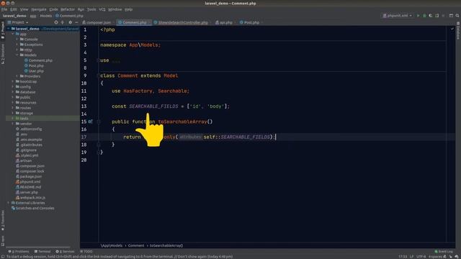Open the TODO tool window

pyautogui.click(x=86, y=251)
